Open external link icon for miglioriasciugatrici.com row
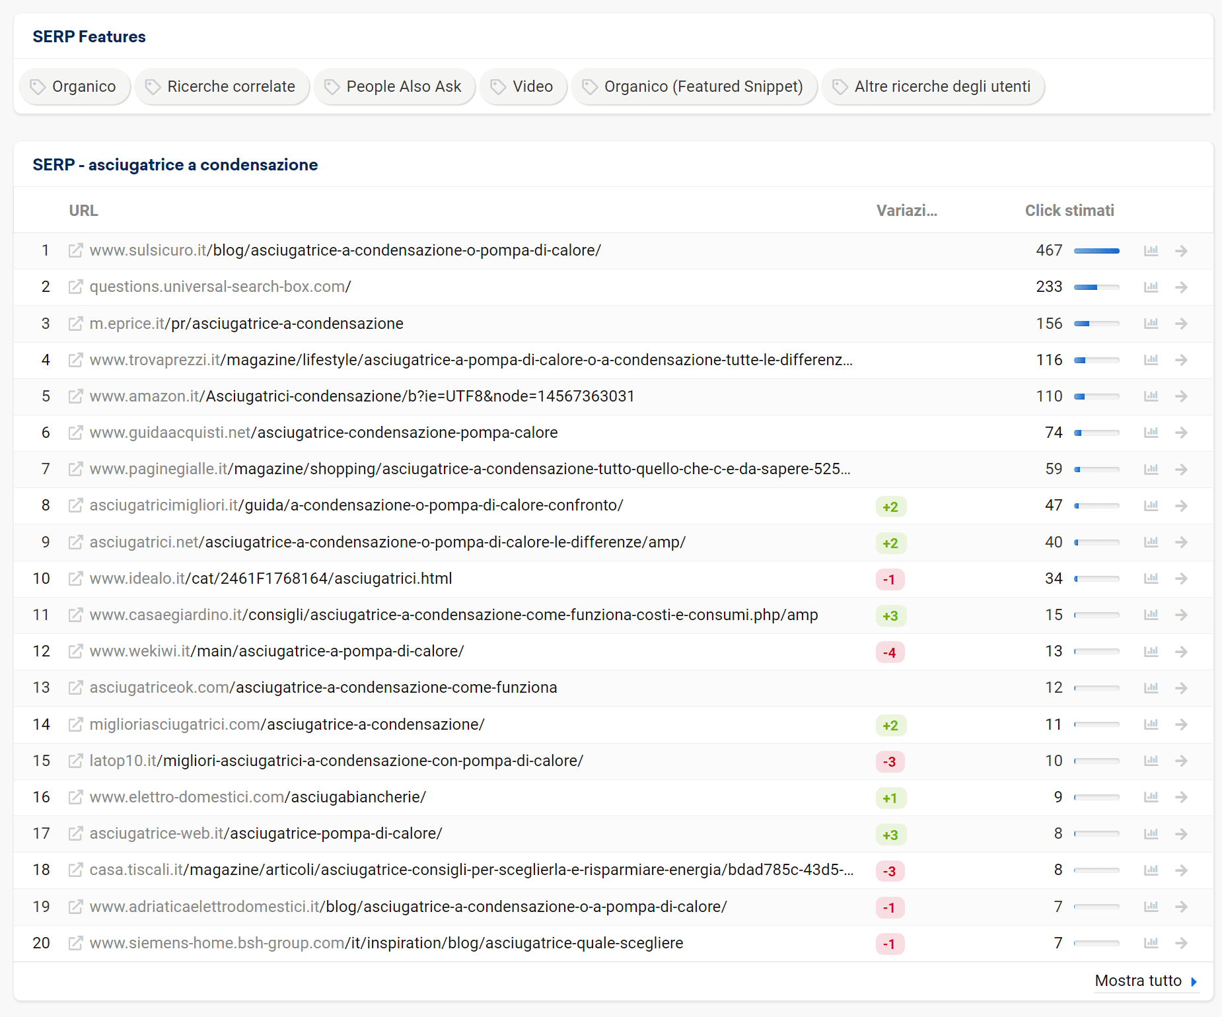The image size is (1222, 1017). [76, 724]
